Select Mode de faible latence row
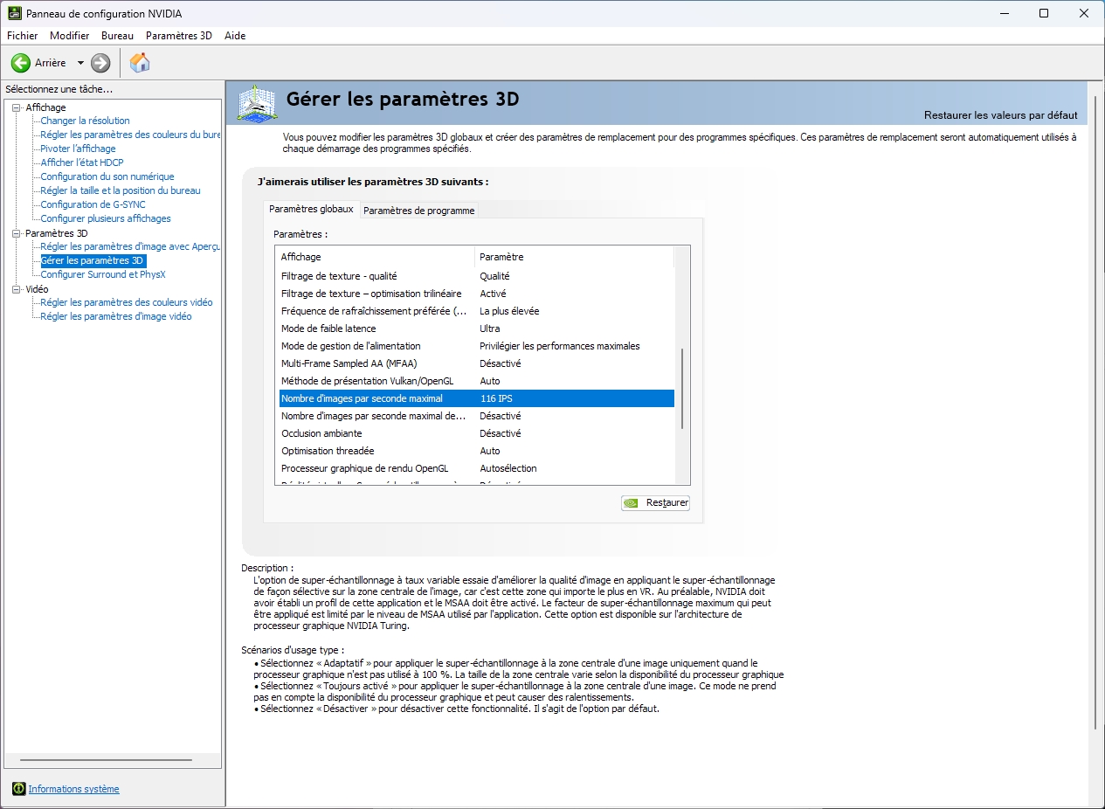The width and height of the screenshot is (1105, 809). click(x=476, y=328)
